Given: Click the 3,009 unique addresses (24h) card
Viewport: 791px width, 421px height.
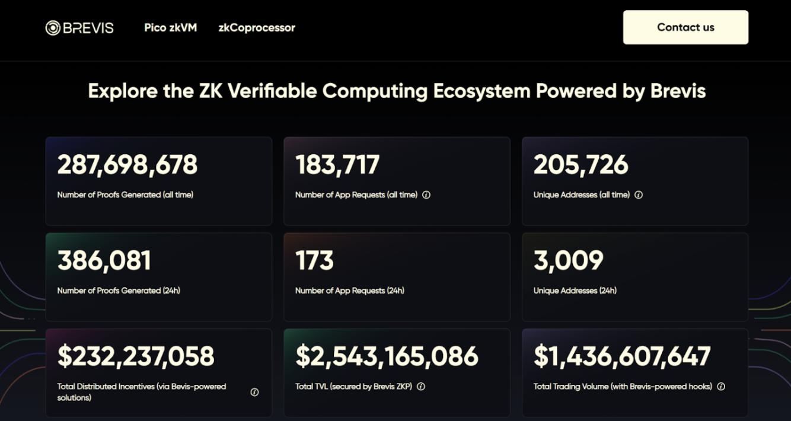Looking at the screenshot, I should point(634,277).
